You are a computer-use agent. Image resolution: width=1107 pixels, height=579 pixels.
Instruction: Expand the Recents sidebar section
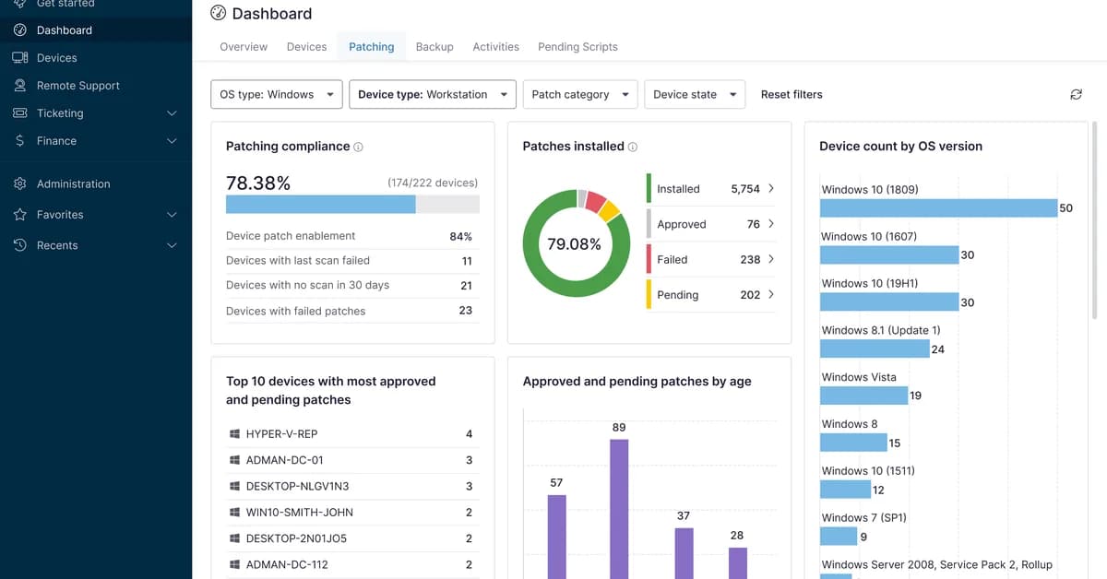pos(172,245)
